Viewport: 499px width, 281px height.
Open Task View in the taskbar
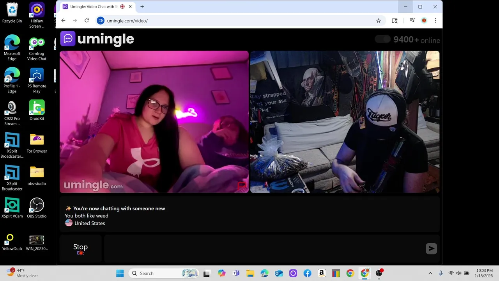point(207,273)
